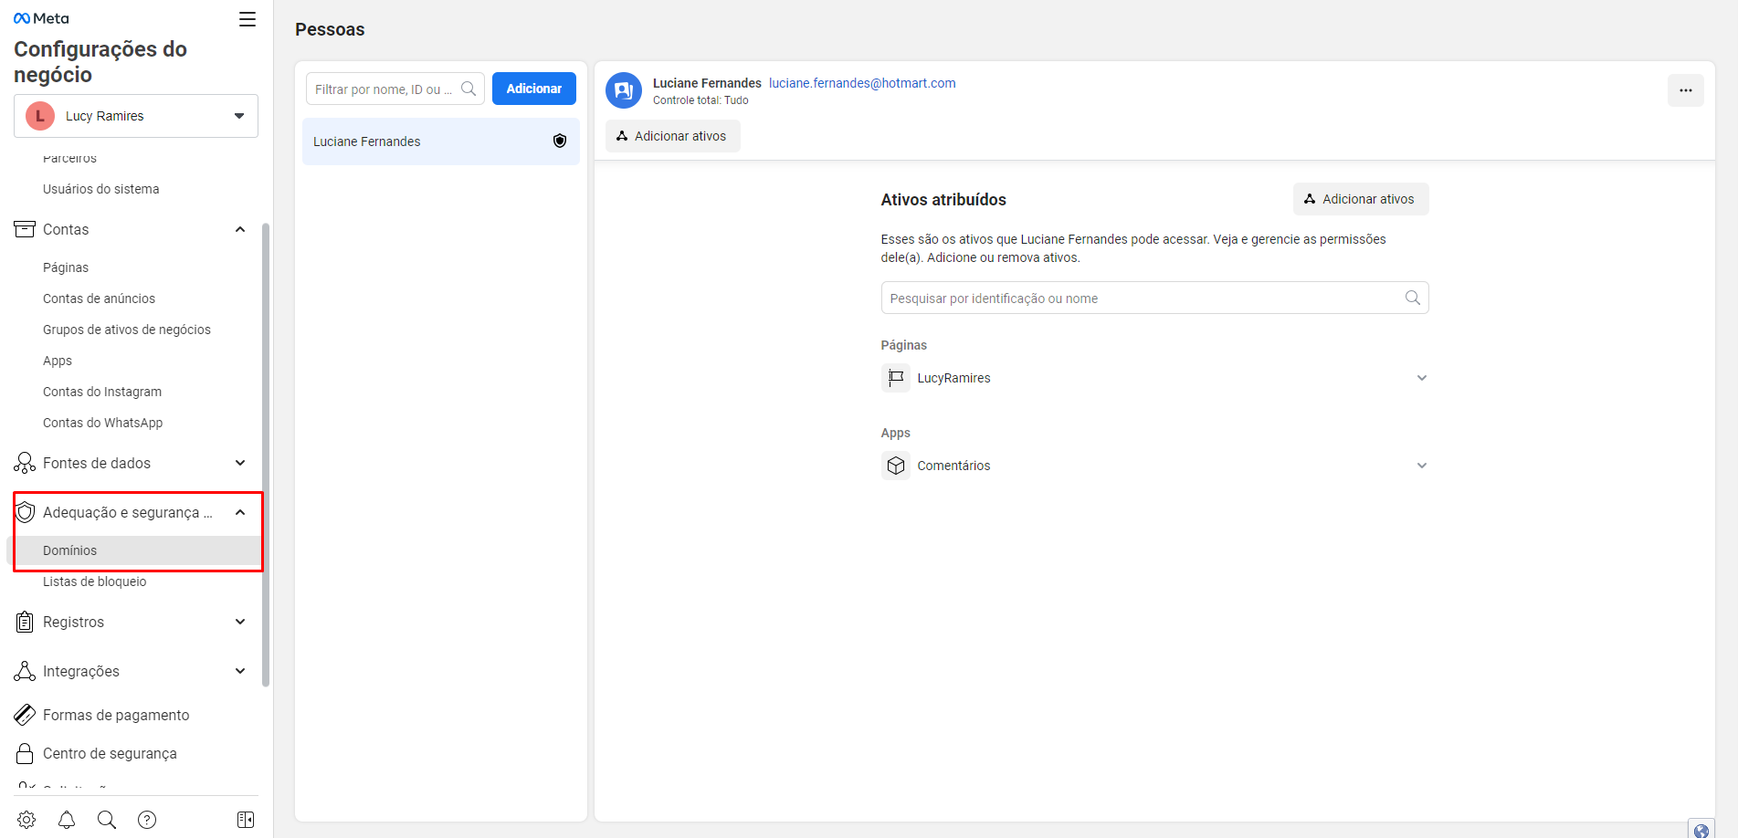
Task: Click the magnifier in the assets search field
Action: click(x=1413, y=298)
